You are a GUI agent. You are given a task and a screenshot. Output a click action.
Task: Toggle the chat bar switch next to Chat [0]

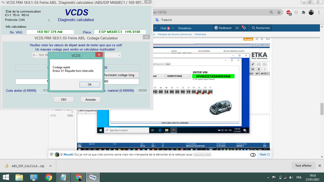[253, 155]
